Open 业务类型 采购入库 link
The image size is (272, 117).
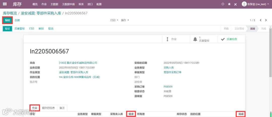point(169,68)
